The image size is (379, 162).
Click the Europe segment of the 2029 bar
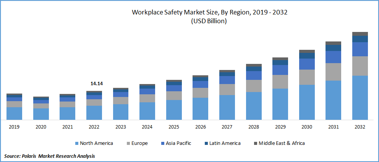pyautogui.click(x=280, y=82)
